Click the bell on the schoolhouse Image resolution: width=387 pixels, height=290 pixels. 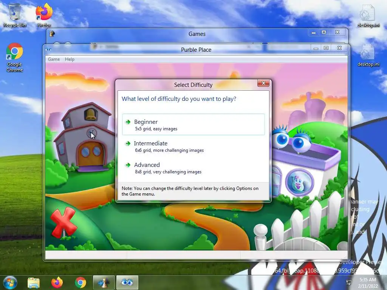[x=91, y=114]
